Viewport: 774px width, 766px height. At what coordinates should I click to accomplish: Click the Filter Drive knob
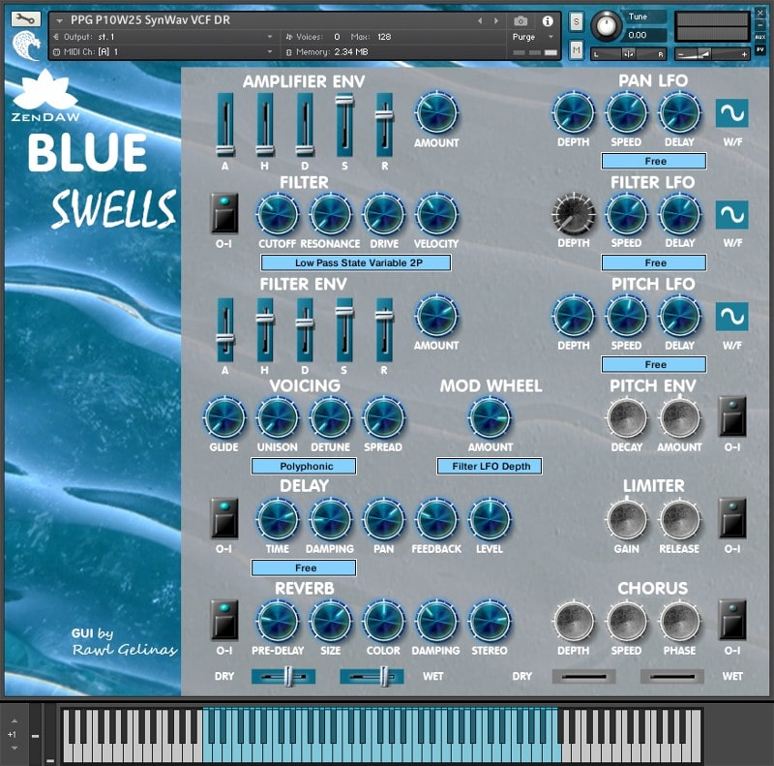(383, 214)
